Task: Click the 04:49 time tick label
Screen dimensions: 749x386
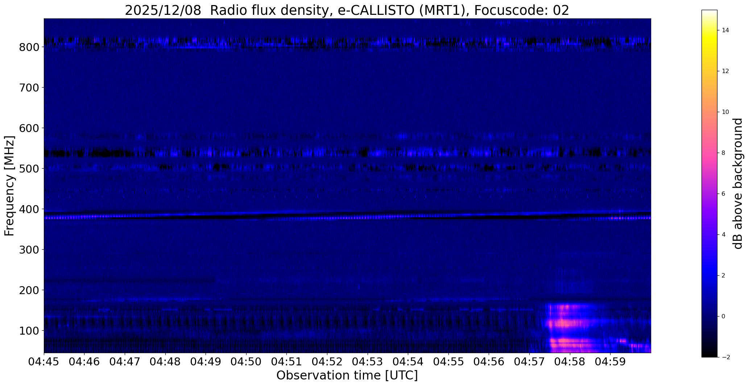Action: tap(206, 361)
